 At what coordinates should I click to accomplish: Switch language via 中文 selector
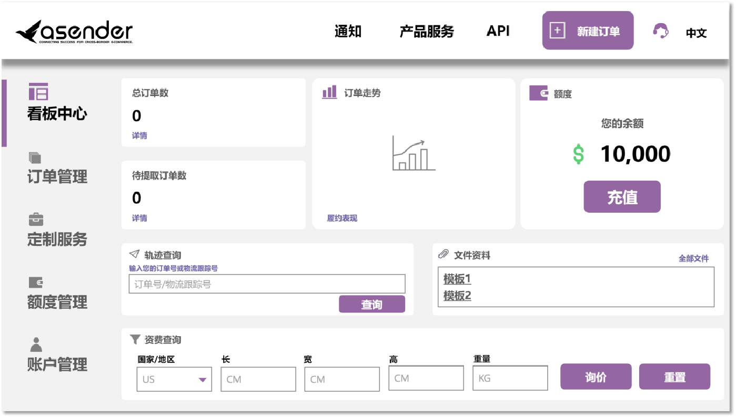[x=696, y=33]
